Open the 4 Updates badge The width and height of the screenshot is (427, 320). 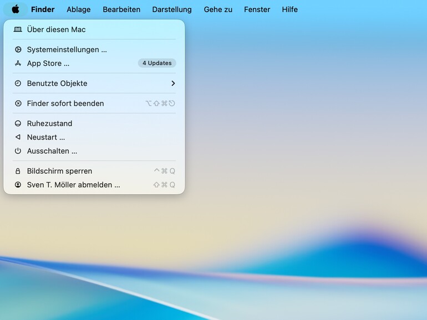[x=157, y=63]
